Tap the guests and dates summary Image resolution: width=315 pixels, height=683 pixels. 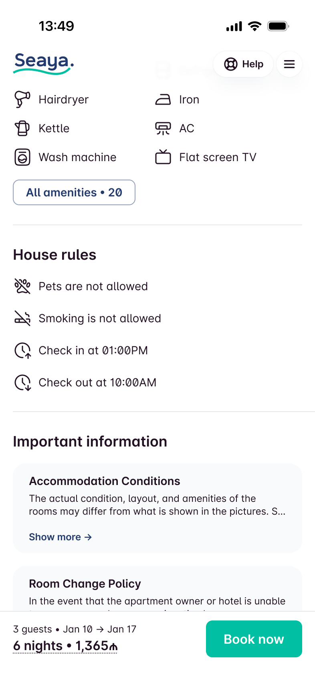pos(75,629)
